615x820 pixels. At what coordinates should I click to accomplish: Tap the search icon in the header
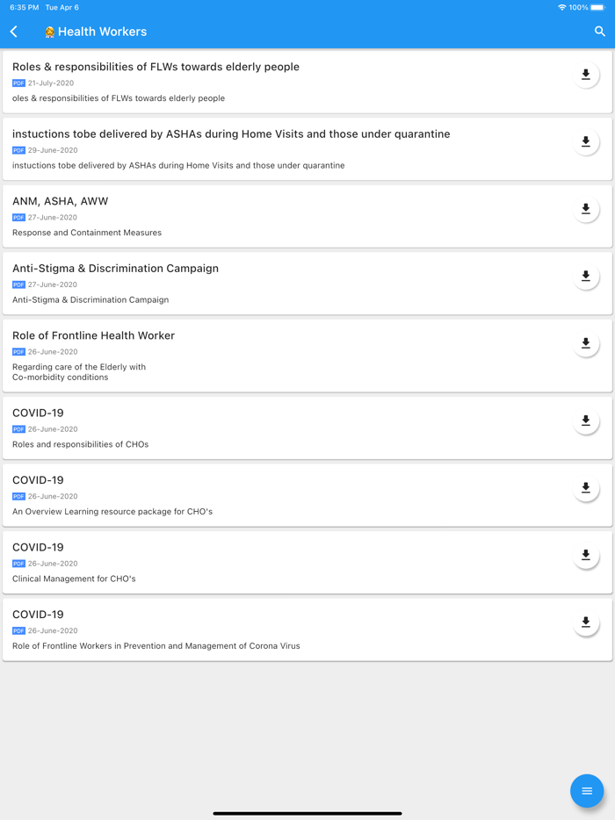(x=601, y=32)
